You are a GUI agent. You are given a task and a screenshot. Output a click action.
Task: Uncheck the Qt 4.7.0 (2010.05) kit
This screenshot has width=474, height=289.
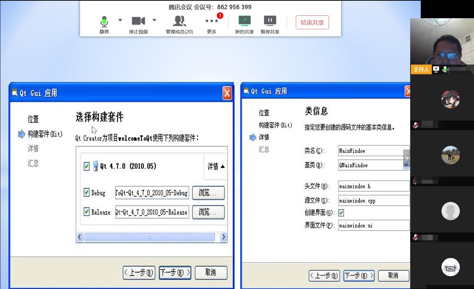pyautogui.click(x=86, y=166)
